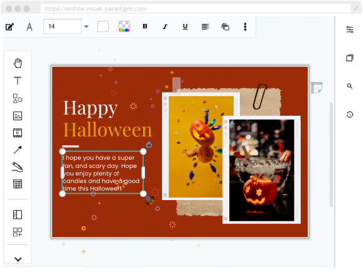Select the glowing jack-o-lantern photo
363x273 pixels.
pyautogui.click(x=262, y=170)
